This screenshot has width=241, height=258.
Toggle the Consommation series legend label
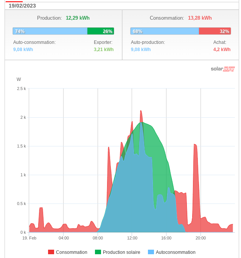click(72, 252)
